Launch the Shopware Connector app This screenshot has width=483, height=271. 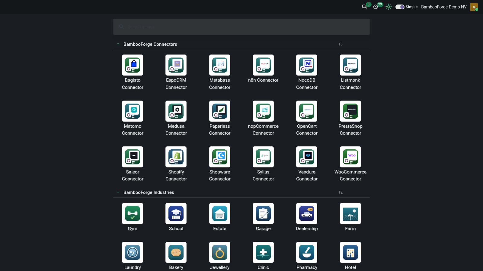point(220,157)
